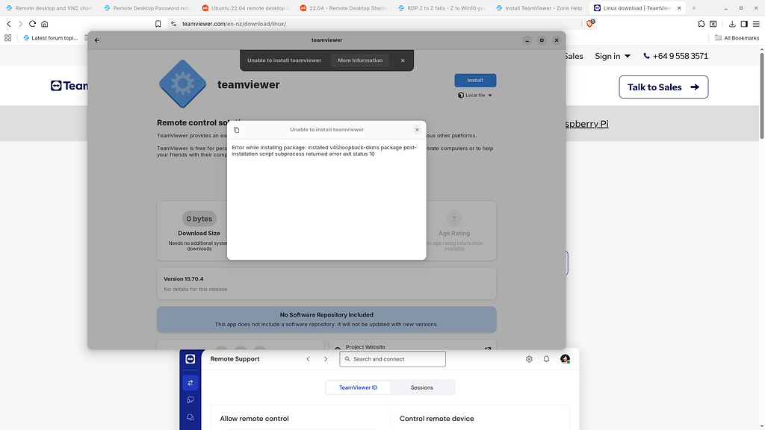Click the Search and connect field
The width and height of the screenshot is (765, 430).
(392, 358)
